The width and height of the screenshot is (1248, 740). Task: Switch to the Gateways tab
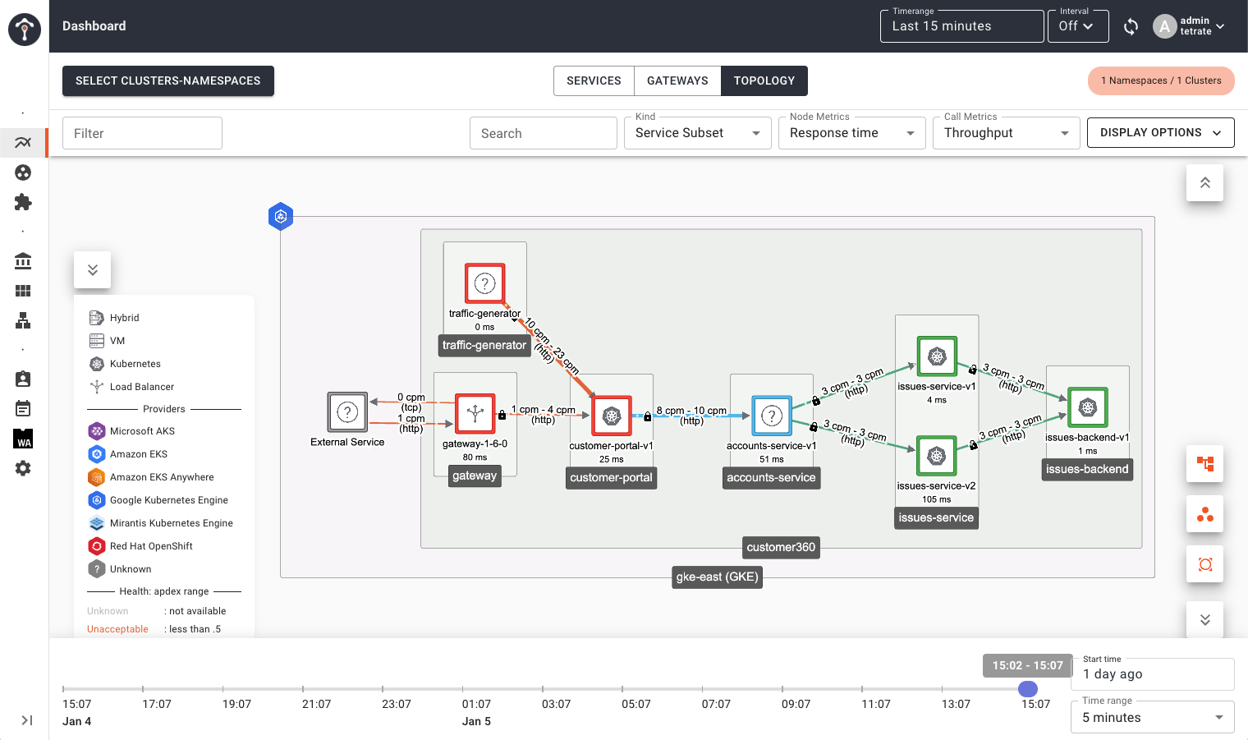[677, 80]
